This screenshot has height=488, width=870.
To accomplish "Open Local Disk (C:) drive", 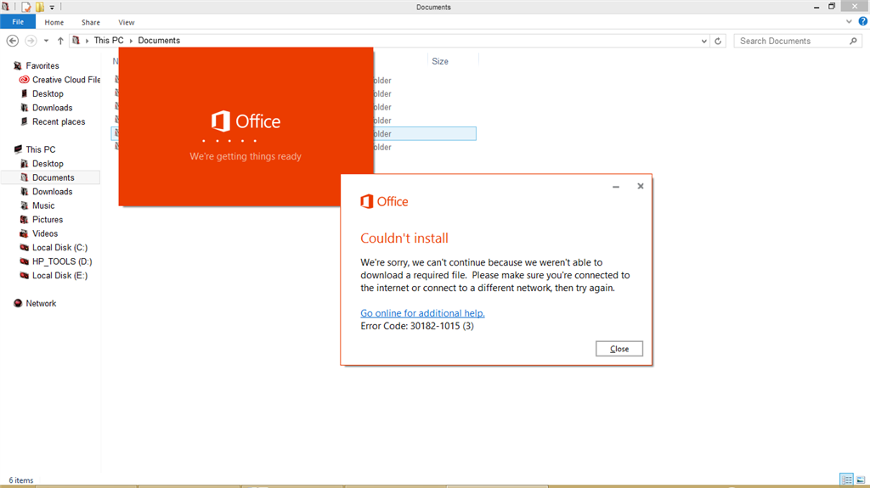I will point(59,247).
